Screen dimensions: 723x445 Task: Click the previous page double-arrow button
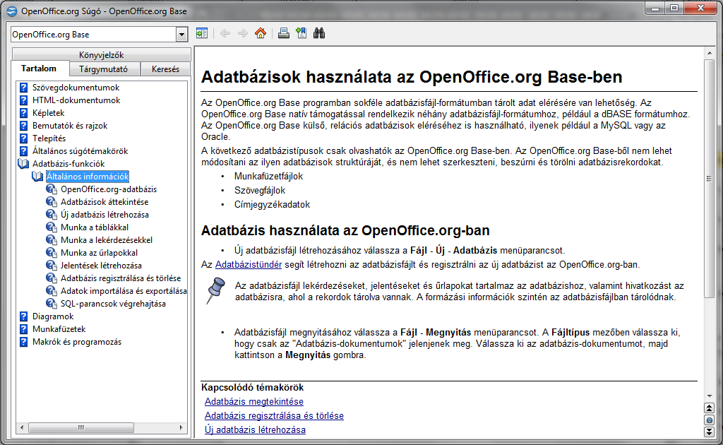709,408
